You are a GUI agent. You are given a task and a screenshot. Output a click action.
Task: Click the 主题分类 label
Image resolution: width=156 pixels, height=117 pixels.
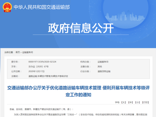point(86,66)
